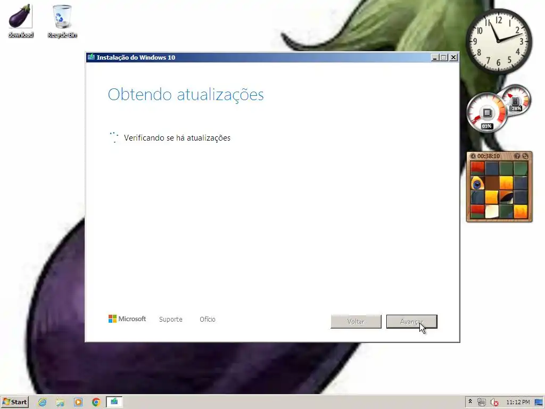The image size is (545, 409).
Task: Click the Show desktop tray button
Action: [x=539, y=403]
